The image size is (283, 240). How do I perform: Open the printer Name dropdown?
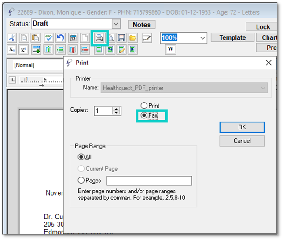click(263, 88)
